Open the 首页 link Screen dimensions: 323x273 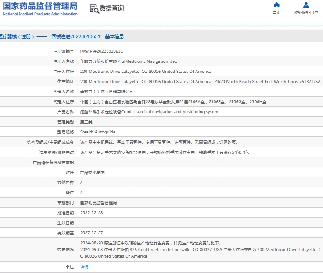pos(276,13)
